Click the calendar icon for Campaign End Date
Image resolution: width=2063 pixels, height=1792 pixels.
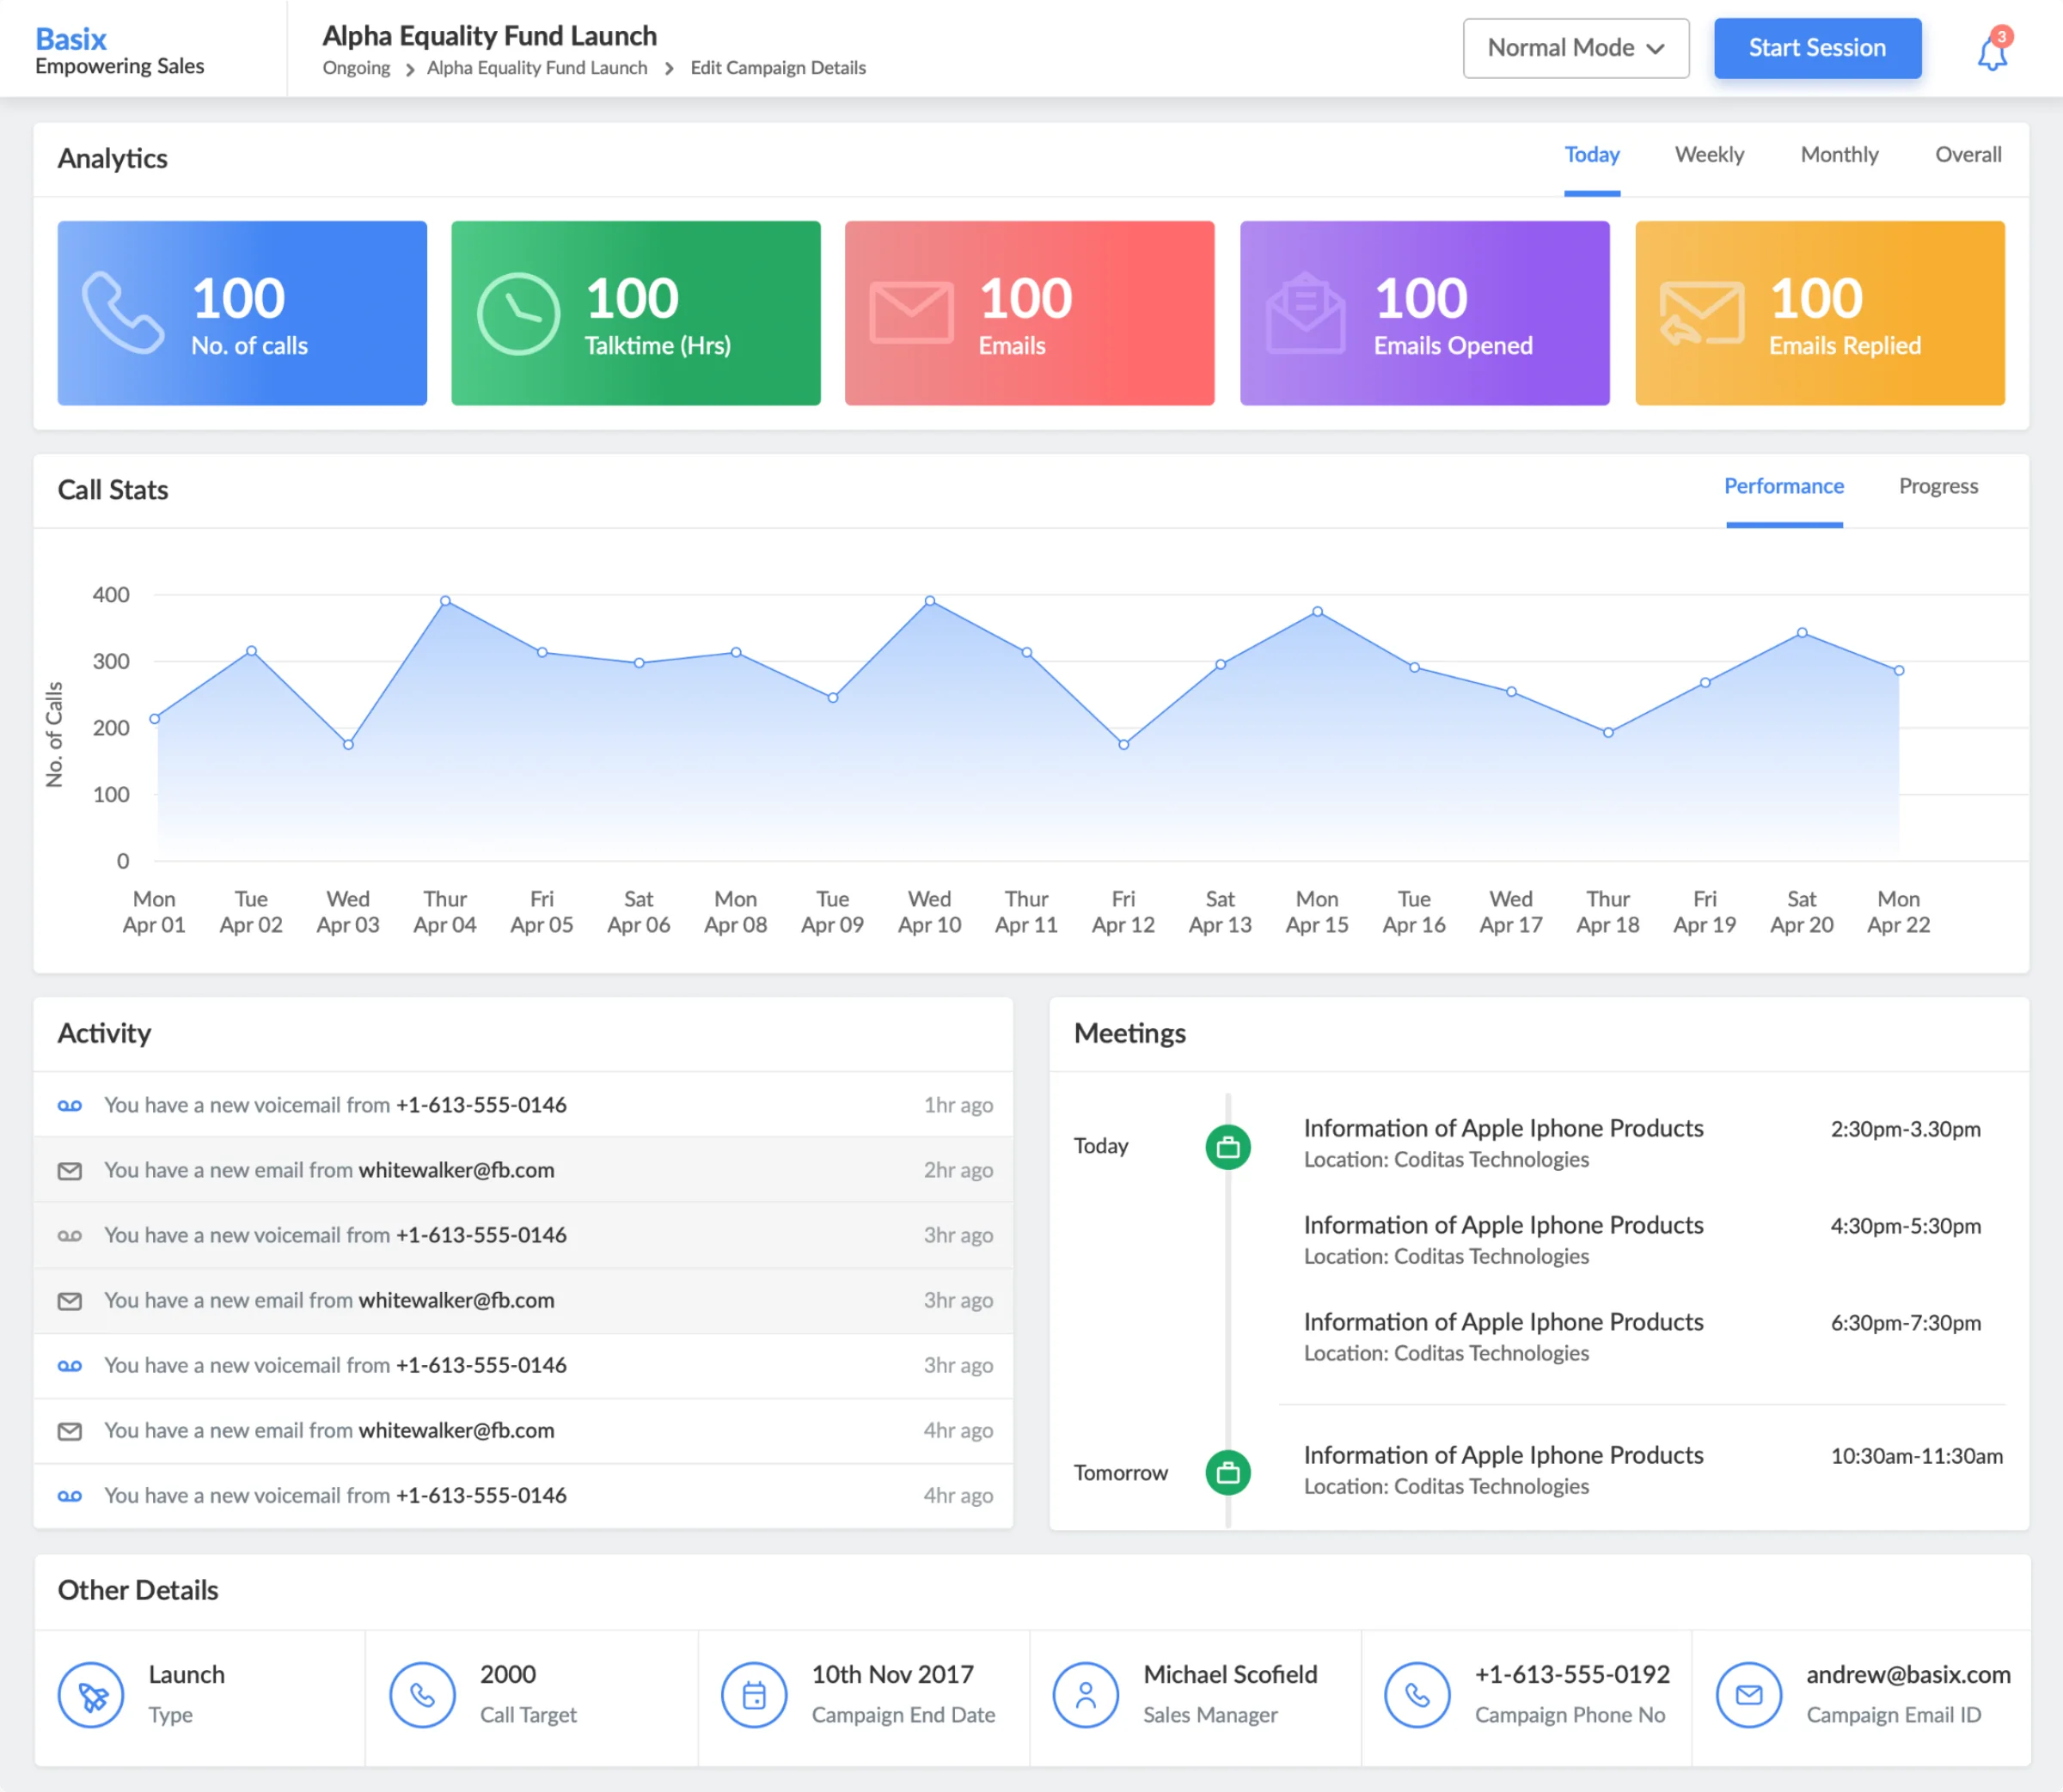point(753,1694)
